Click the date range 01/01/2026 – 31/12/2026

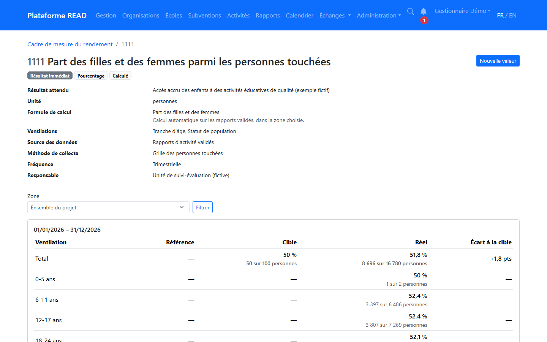[67, 230]
